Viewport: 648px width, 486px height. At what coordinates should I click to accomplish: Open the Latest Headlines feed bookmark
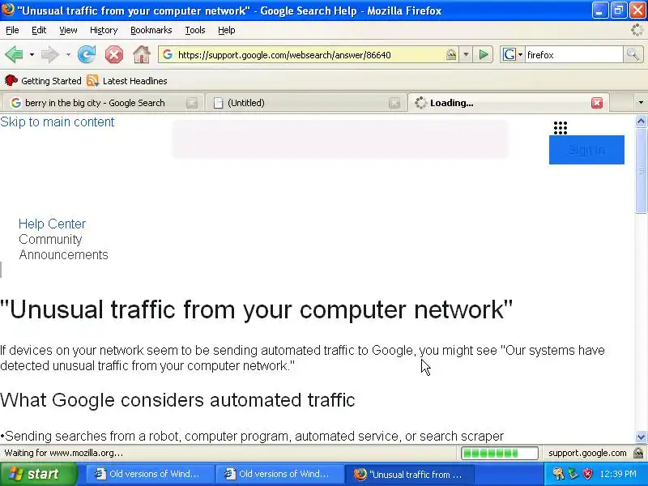pyautogui.click(x=127, y=81)
